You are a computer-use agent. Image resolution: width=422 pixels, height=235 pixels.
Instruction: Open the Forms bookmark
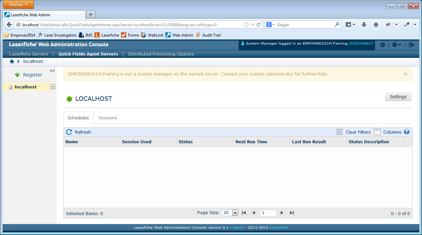pos(130,35)
